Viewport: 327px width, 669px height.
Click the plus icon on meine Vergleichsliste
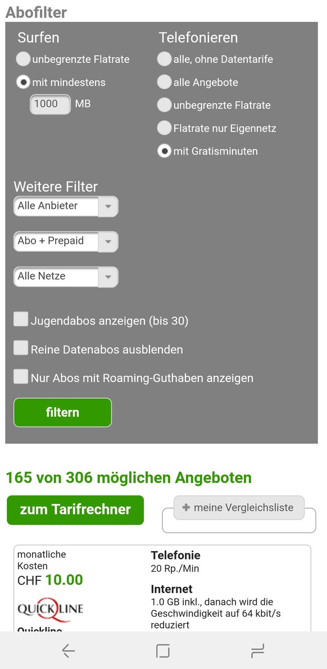(x=186, y=508)
